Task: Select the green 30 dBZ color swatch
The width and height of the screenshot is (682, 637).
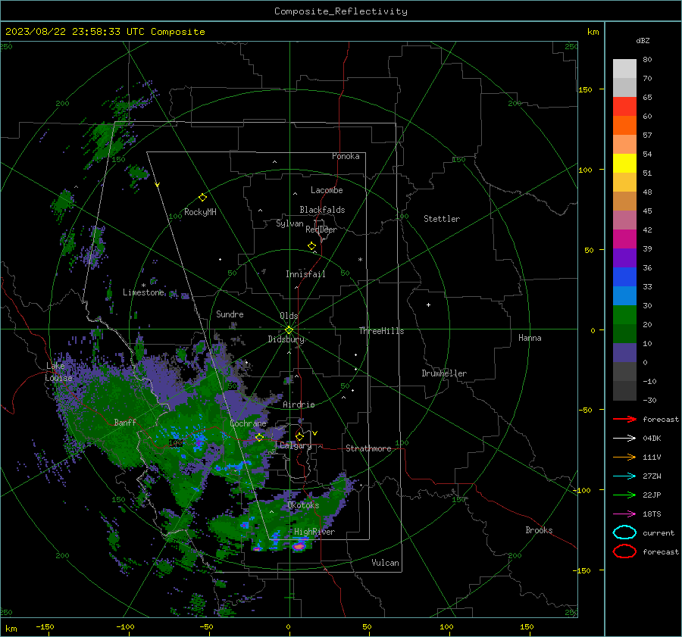Action: tap(624, 314)
